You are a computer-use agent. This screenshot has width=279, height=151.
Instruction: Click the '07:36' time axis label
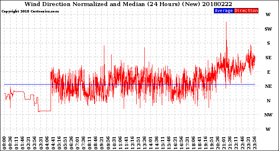click(84, 143)
